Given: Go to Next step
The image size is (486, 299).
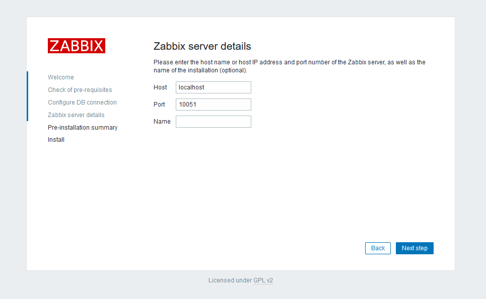Looking at the screenshot, I should pos(414,248).
